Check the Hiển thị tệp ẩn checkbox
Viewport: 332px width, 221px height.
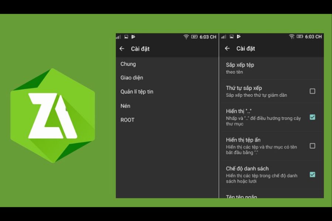[312, 146]
